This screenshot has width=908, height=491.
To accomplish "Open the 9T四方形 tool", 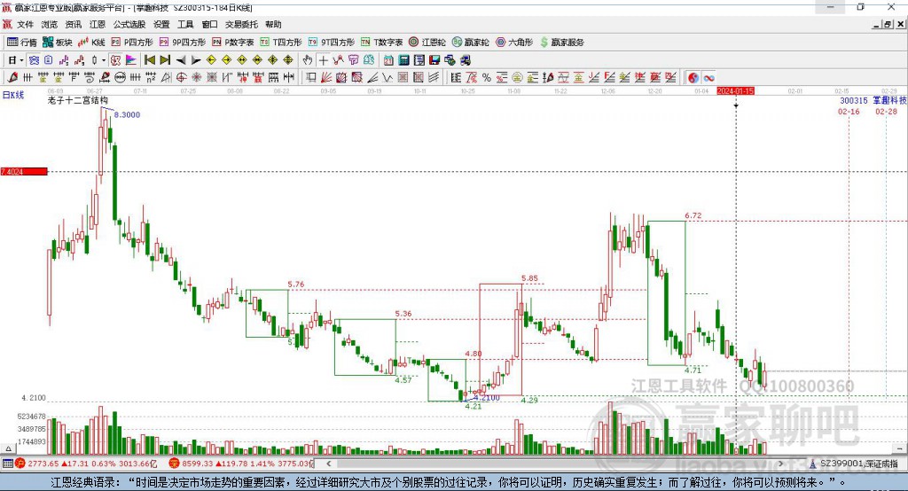I will click(x=332, y=43).
